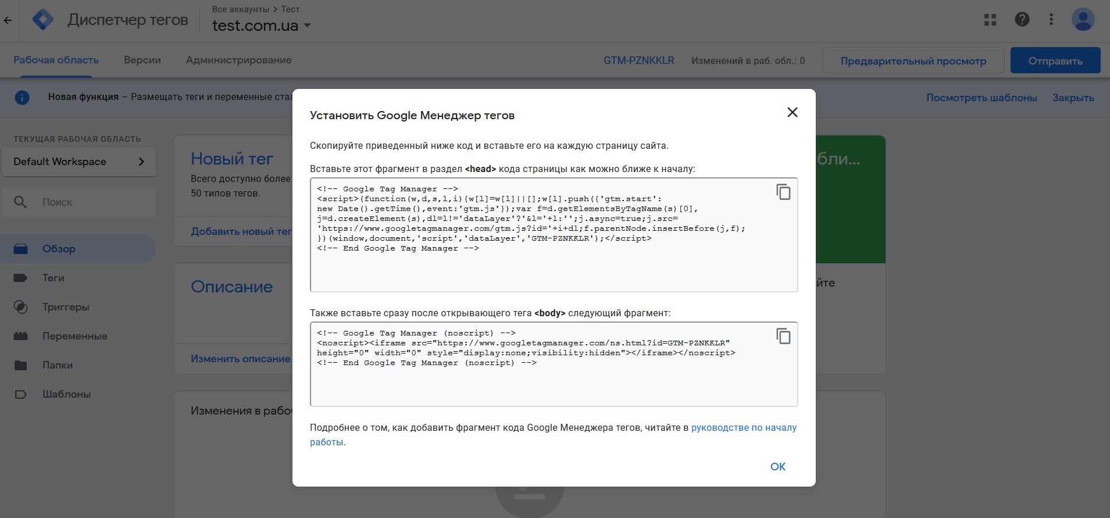This screenshot has height=518, width=1110.
Task: Open the Help question mark icon
Action: point(1022,20)
